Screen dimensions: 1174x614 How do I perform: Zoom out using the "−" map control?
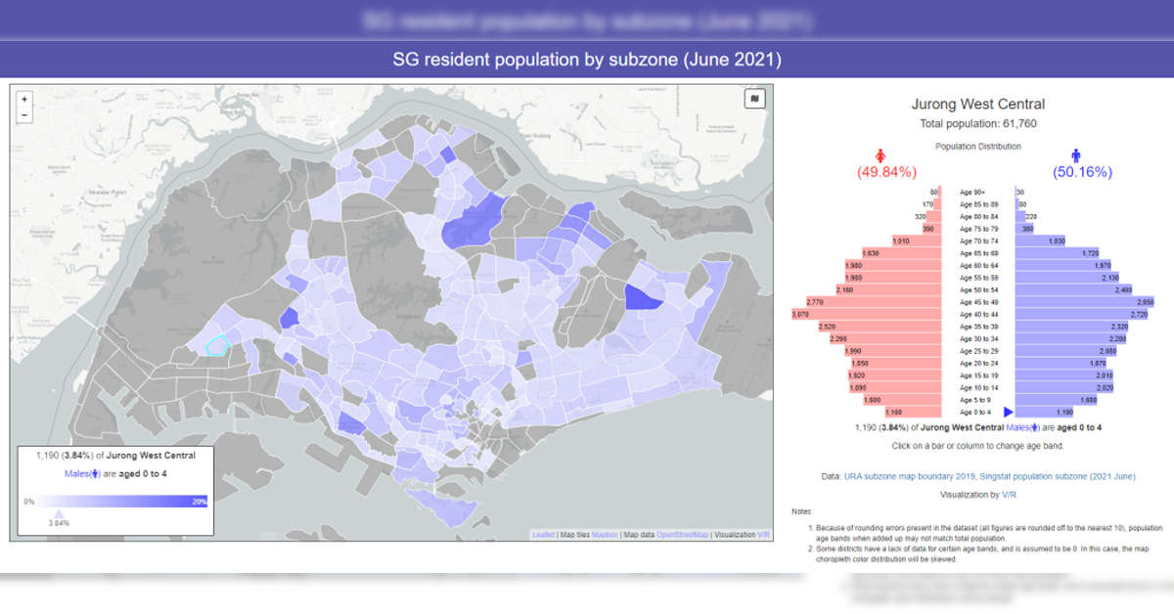(23, 114)
